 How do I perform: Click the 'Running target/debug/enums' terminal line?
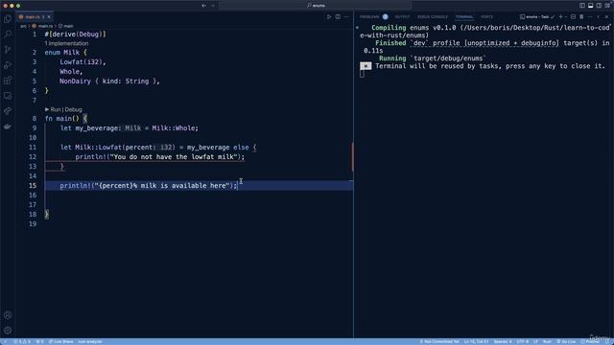[x=432, y=58]
